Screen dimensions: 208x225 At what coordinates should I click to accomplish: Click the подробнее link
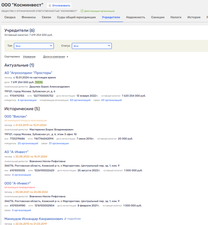tap(74, 219)
